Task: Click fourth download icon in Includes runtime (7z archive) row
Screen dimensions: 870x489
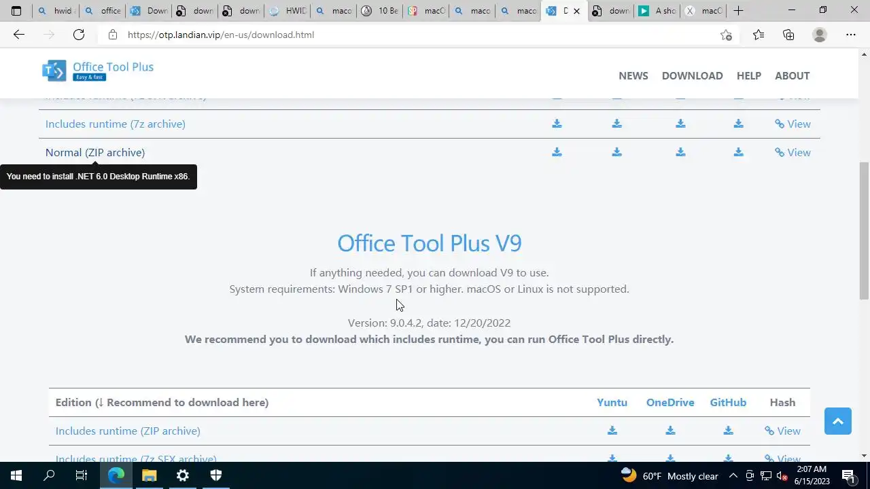Action: pos(738,124)
